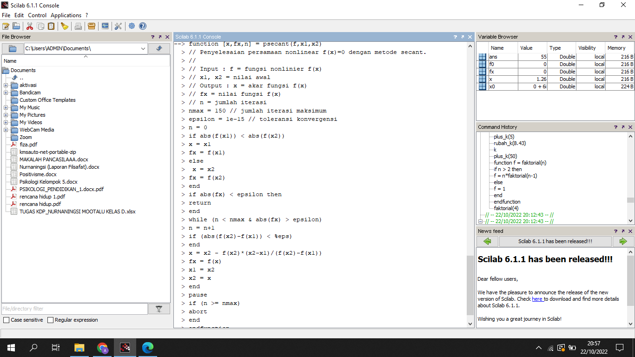Click 'Scilab 6.1.1 has been released!!!' button

tap(556, 241)
